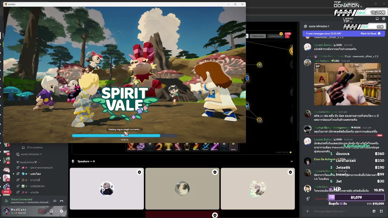Screen dimensions: 388x218
Task: Click moderator shield on the third speaker tile
Action: tap(290, 172)
